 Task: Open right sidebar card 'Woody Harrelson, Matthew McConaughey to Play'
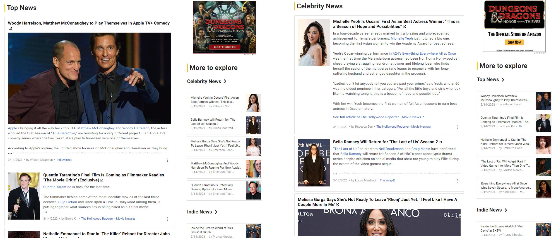click(x=514, y=101)
